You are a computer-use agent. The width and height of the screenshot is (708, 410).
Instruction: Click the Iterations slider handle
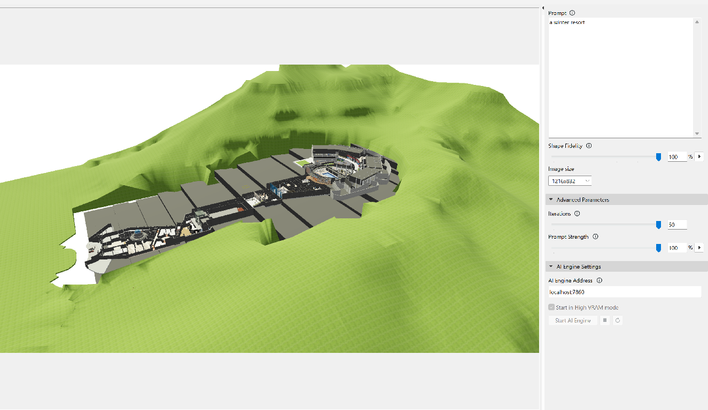658,225
